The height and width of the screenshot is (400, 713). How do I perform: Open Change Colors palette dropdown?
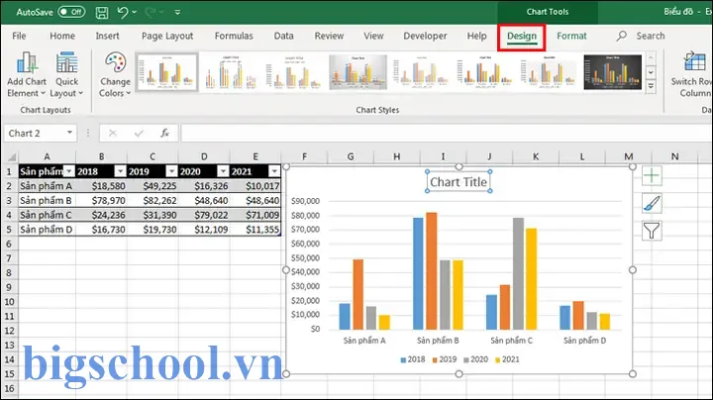click(115, 75)
